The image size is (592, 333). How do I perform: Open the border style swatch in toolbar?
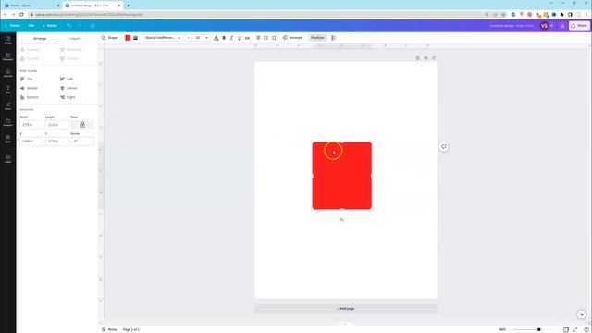(136, 38)
